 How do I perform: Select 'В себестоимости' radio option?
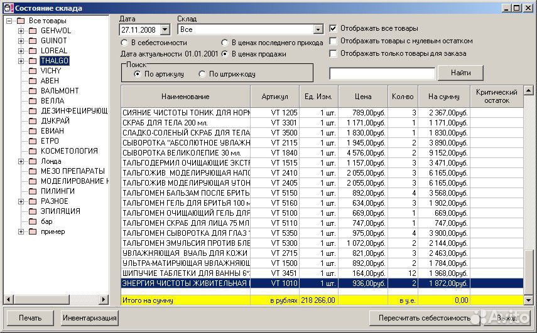(x=124, y=43)
